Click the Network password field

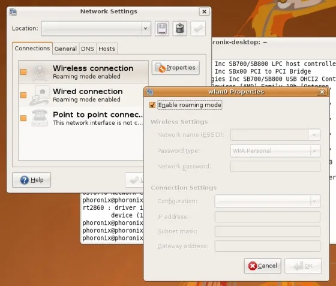point(275,167)
